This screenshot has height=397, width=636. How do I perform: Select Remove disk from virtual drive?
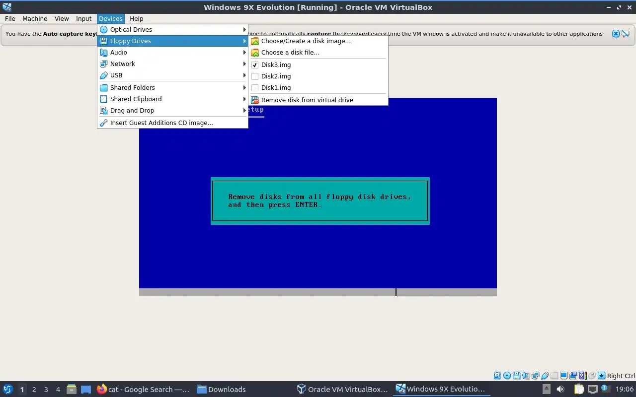click(318, 100)
